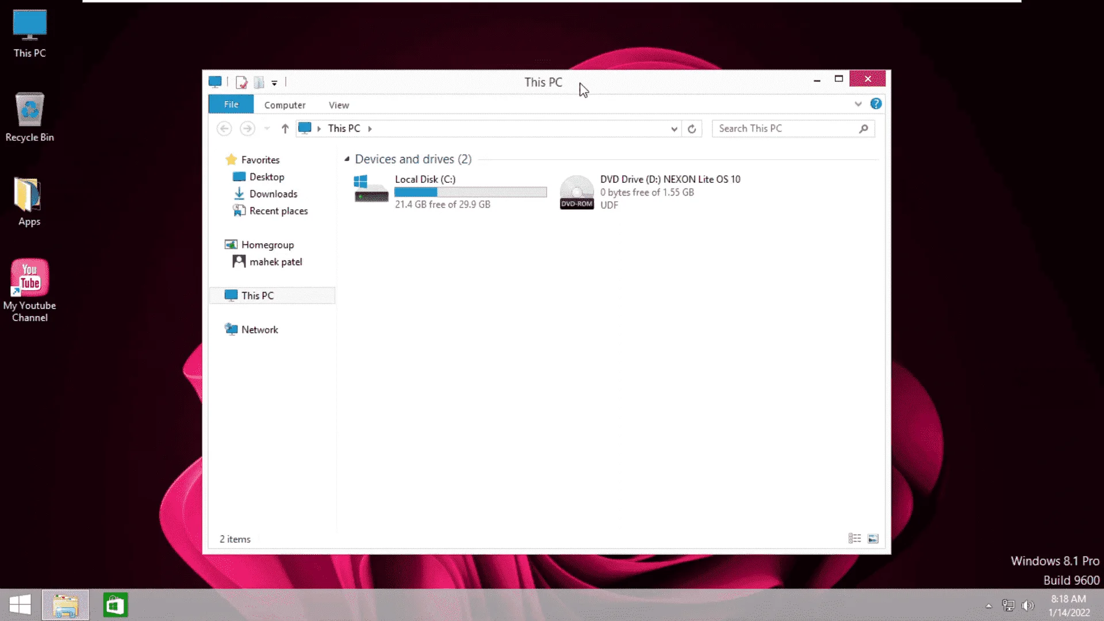Click the Refresh button
1104x621 pixels.
coord(692,129)
